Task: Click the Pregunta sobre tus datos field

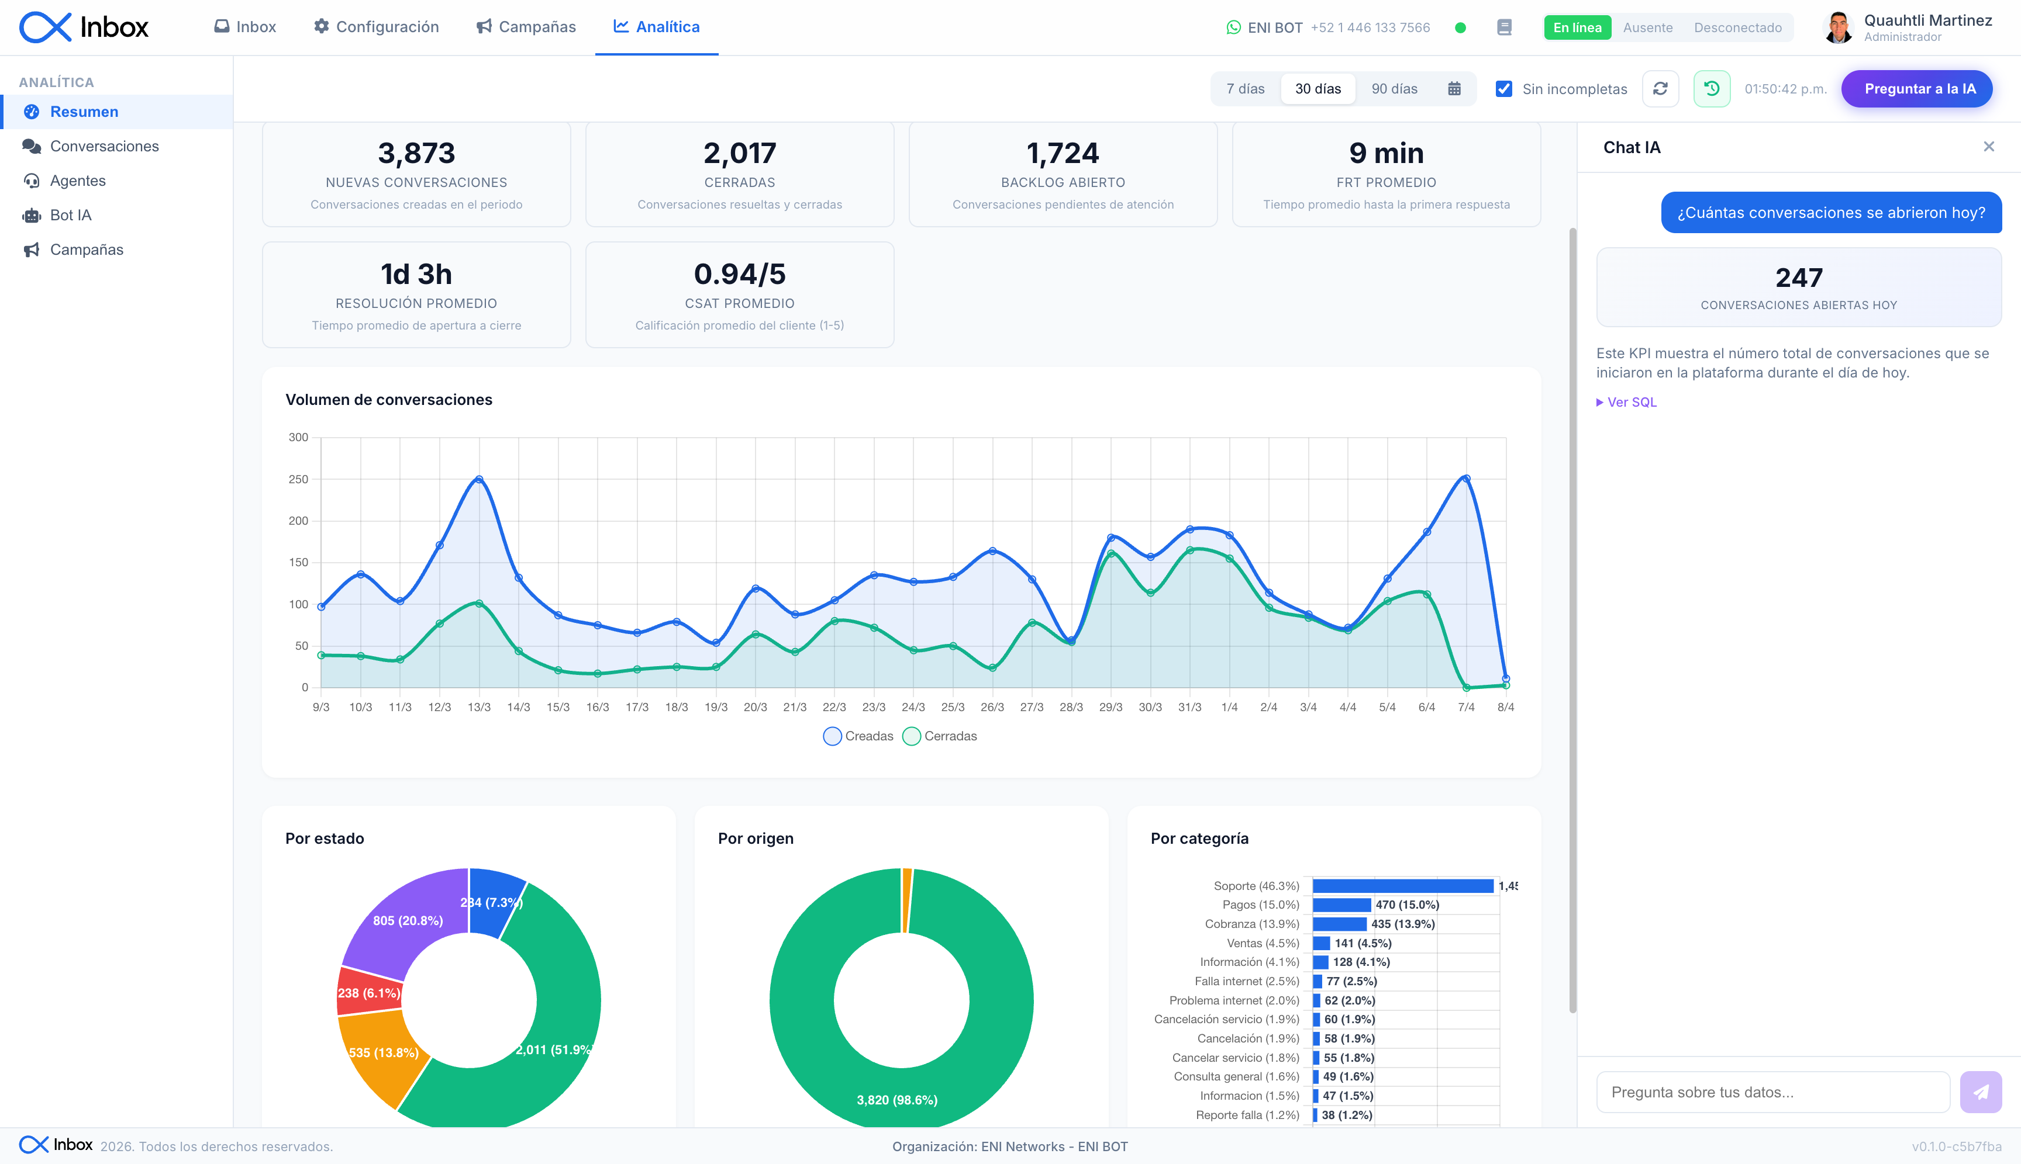Action: click(1773, 1092)
